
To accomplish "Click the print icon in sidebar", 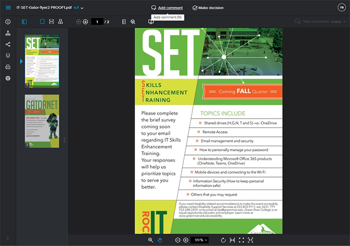I will tap(8, 67).
